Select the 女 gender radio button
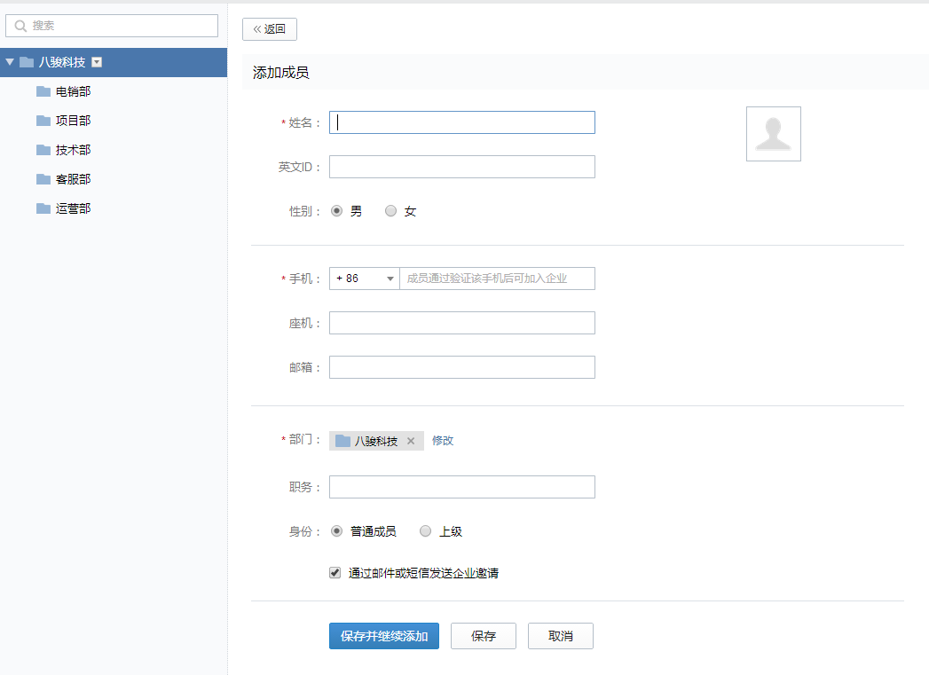The image size is (929, 675). click(390, 211)
